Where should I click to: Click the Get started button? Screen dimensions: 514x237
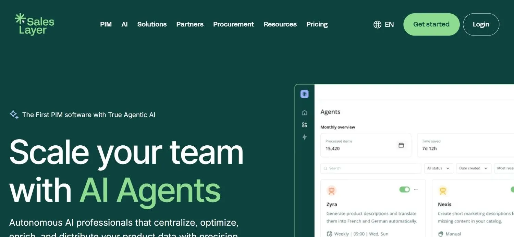(x=431, y=24)
